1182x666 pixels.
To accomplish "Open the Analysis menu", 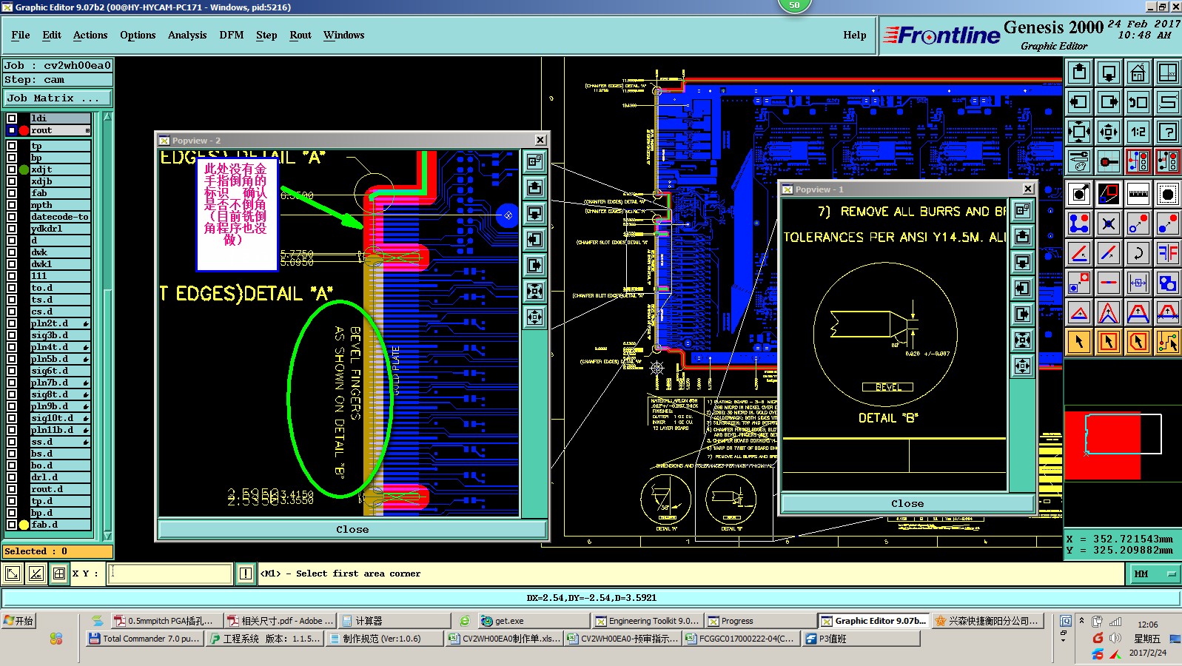I will coord(187,35).
